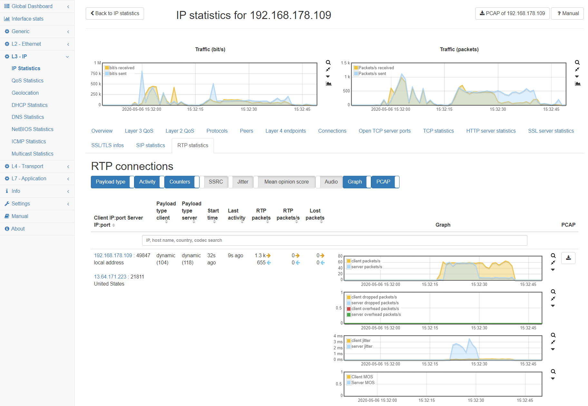Enable Audio column toggle
Screen dimensions: 588x406
tap(329, 182)
